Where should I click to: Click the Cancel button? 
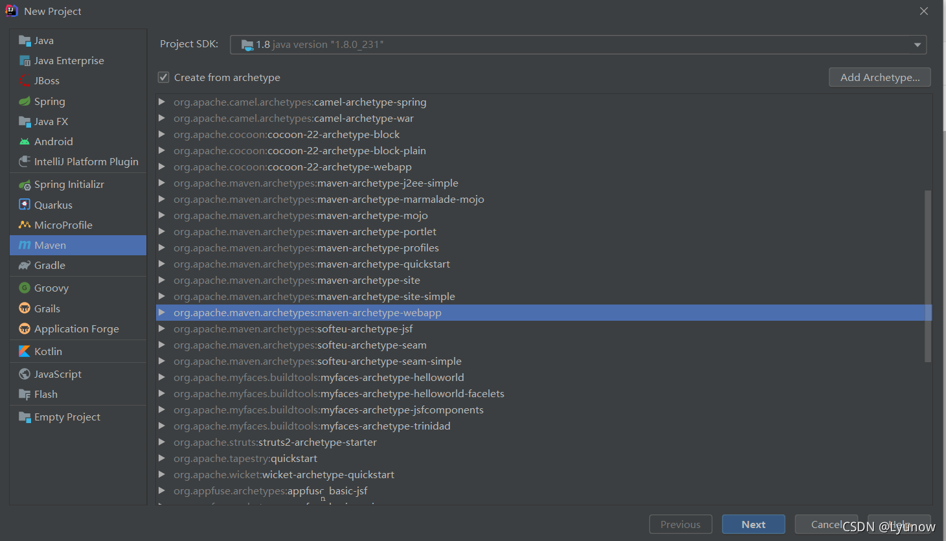(827, 524)
